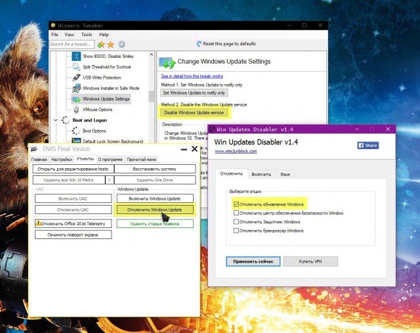Select the Утилиты tab in DWS
Image resolution: width=420 pixels, height=333 pixels.
click(85, 159)
